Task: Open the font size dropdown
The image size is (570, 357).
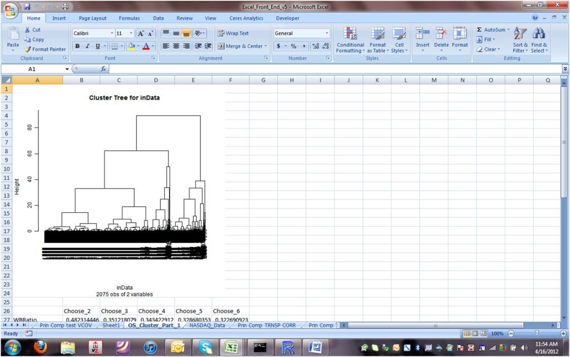Action: [x=131, y=33]
